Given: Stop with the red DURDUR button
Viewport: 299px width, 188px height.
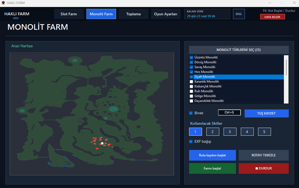Looking at the screenshot, I should [x=263, y=168].
